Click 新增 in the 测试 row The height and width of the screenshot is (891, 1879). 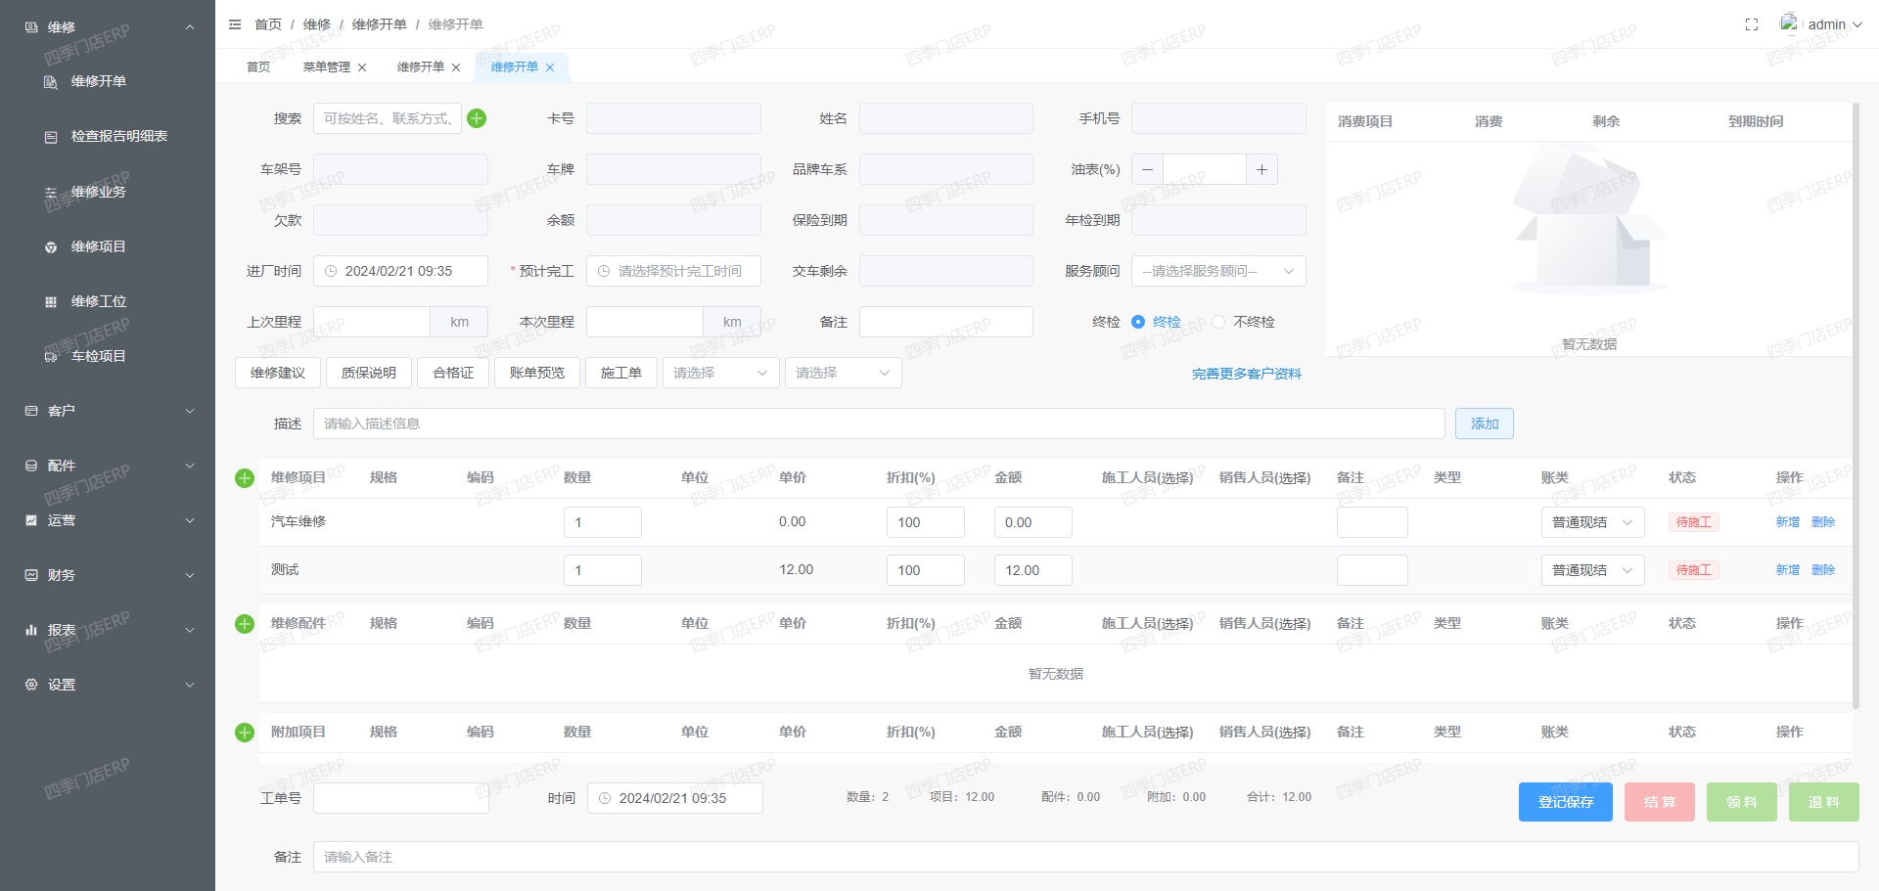[1788, 570]
